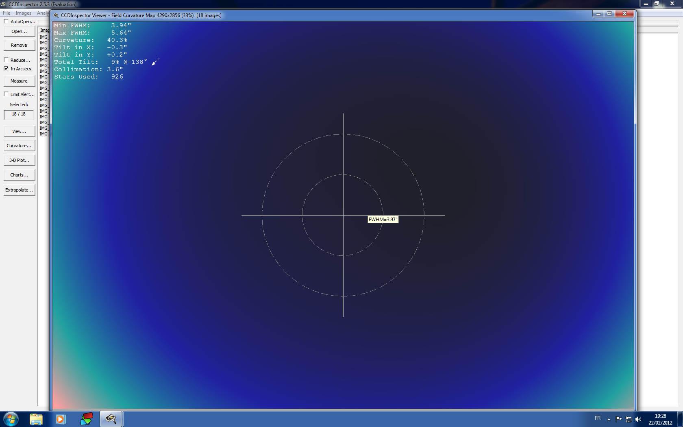Show hidden system tray icons
Image resolution: width=683 pixels, height=427 pixels.
(x=609, y=419)
